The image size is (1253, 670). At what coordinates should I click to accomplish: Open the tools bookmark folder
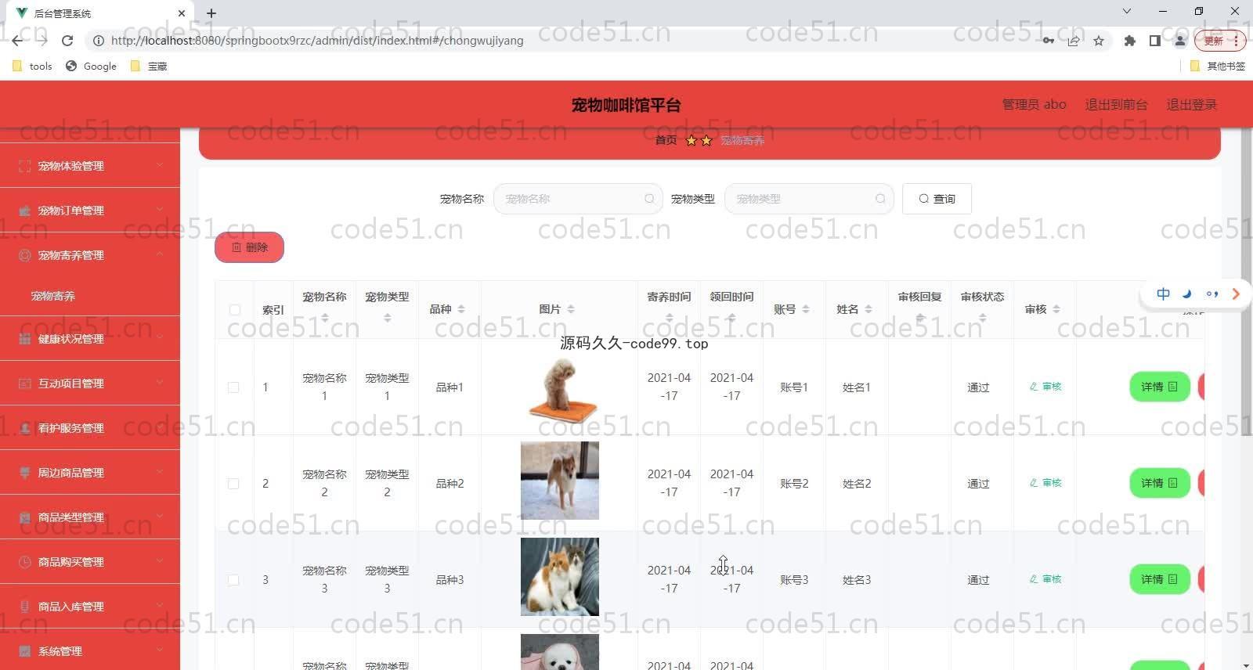coord(33,67)
